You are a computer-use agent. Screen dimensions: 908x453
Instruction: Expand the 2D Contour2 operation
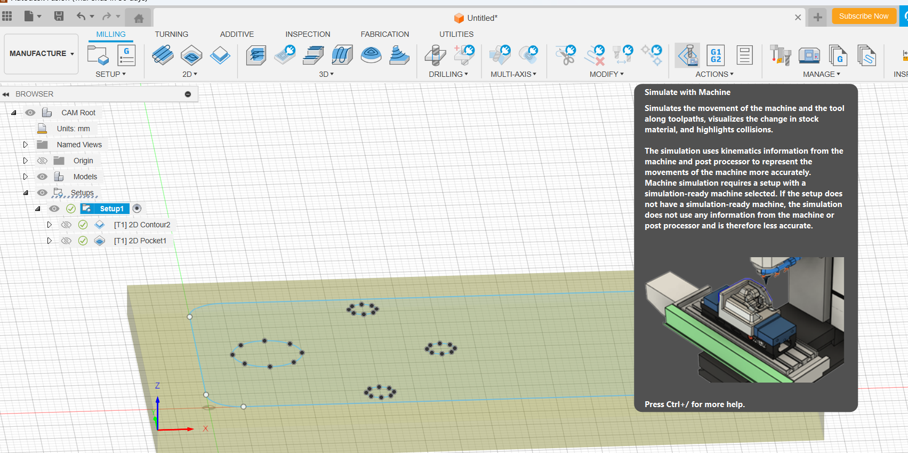(49, 225)
